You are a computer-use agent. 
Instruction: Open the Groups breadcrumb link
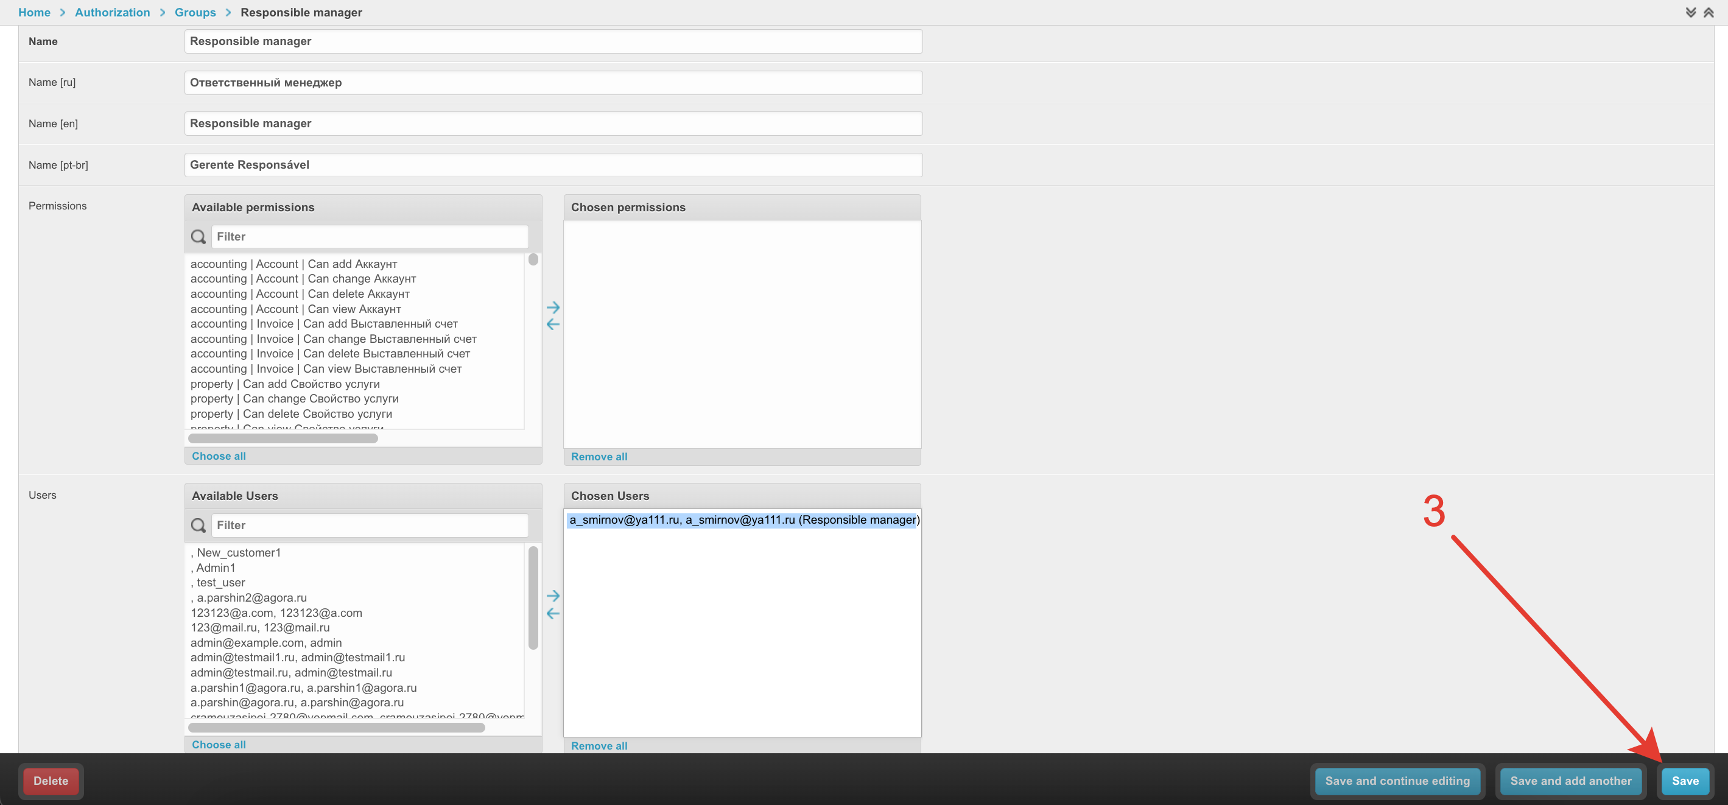[194, 13]
